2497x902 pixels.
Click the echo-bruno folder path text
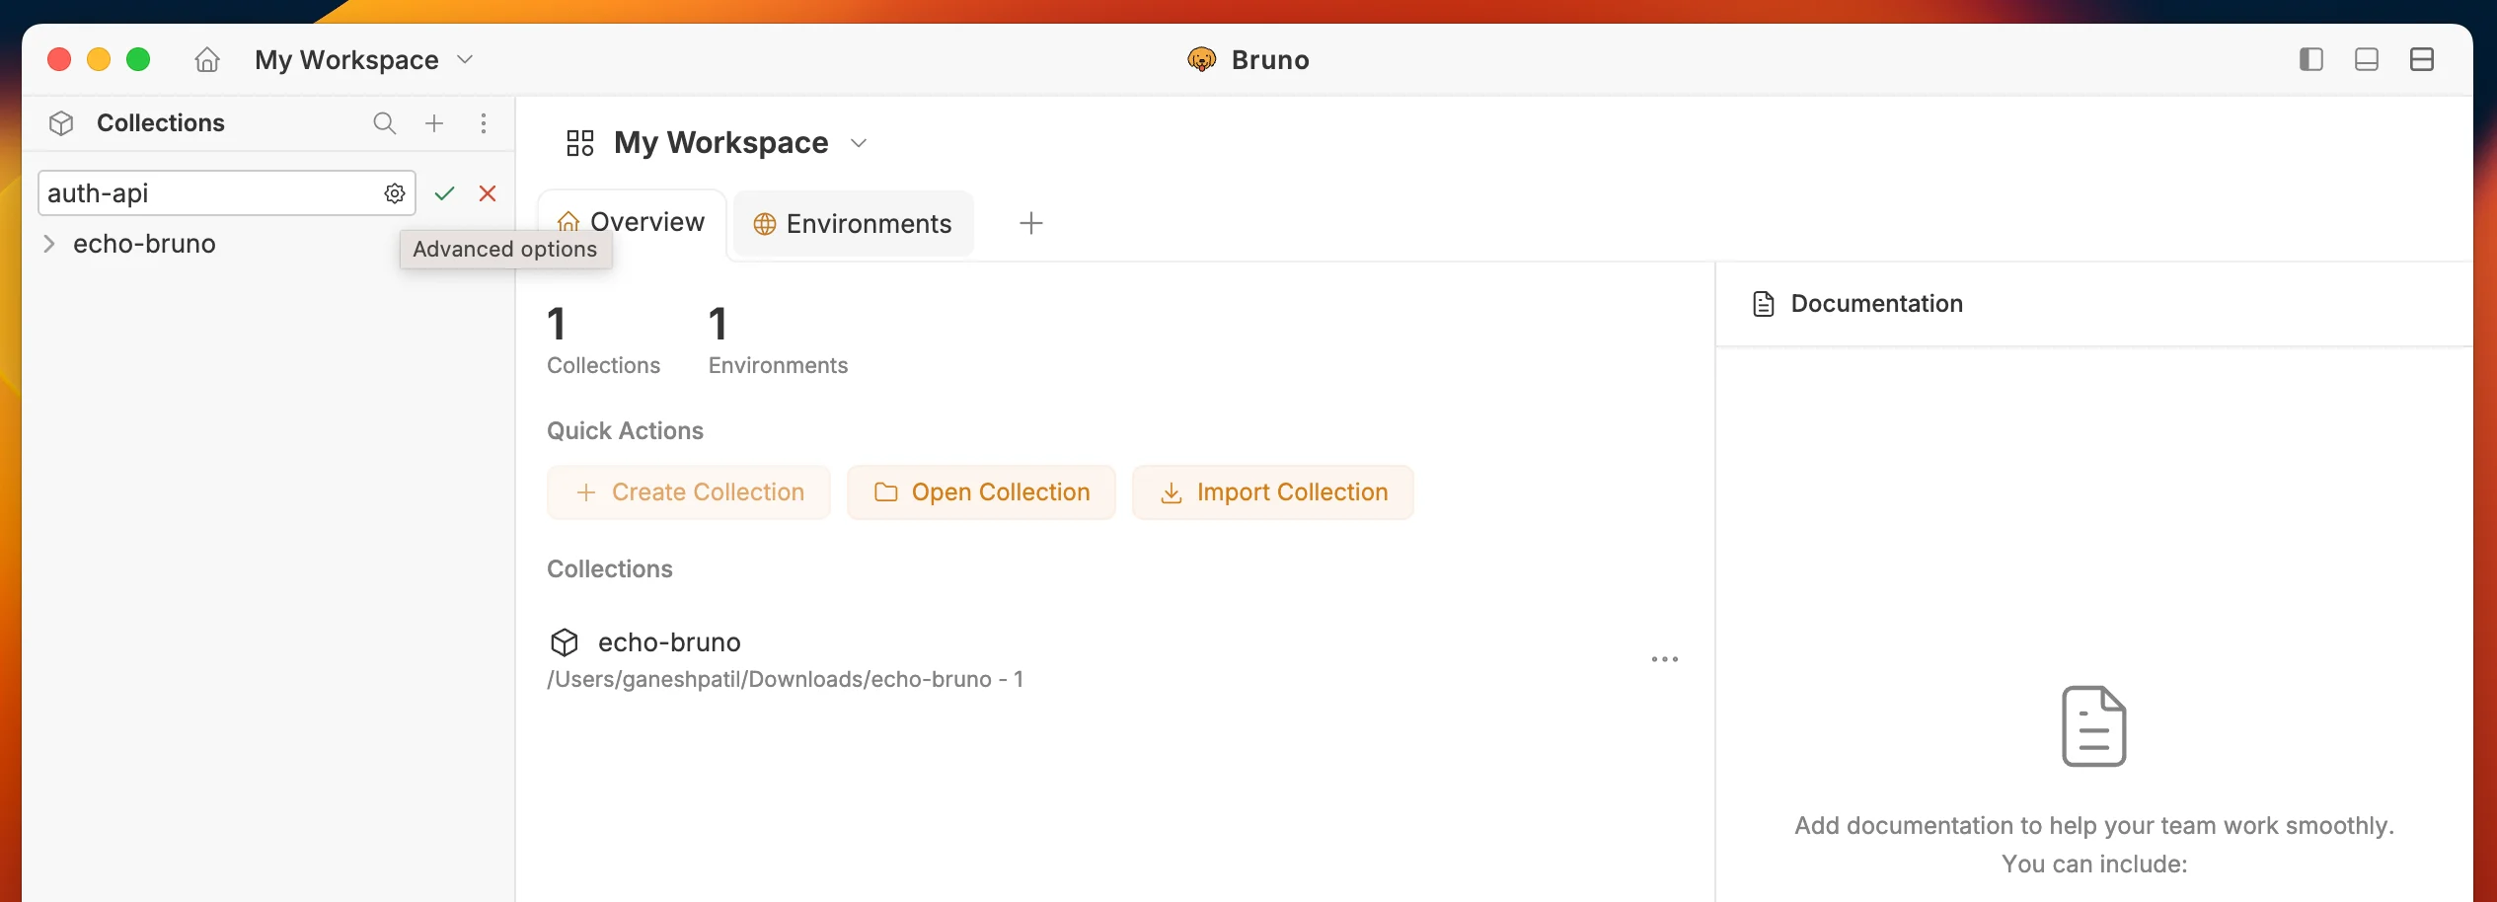tap(785, 680)
